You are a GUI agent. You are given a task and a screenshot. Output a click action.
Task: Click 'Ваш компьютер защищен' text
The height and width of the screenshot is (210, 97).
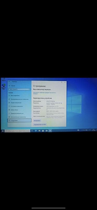[x=42, y=89]
